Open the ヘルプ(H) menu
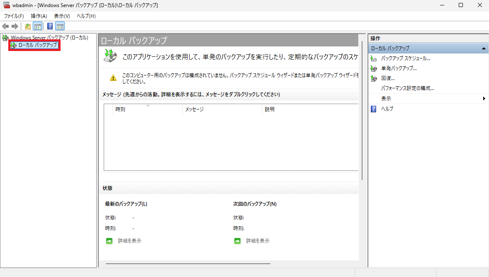Image resolution: width=489 pixels, height=277 pixels. [86, 16]
